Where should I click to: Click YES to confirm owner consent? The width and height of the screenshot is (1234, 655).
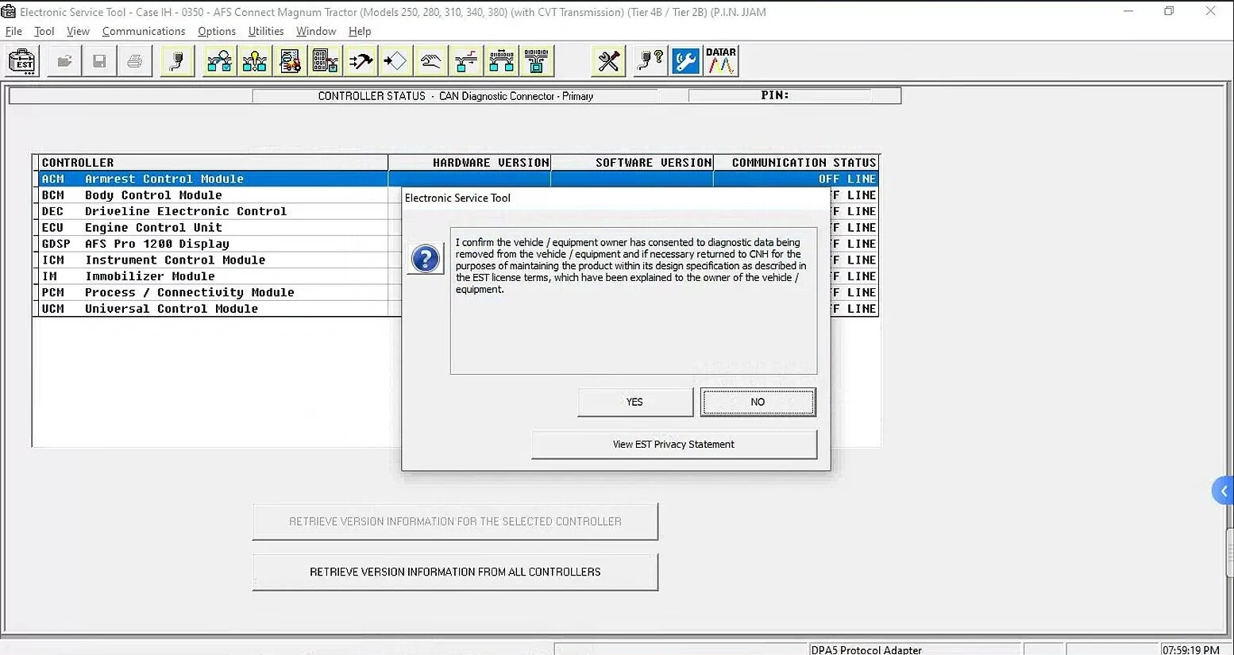point(634,402)
